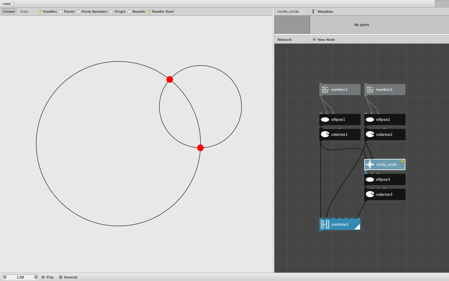The width and height of the screenshot is (449, 281).
Task: Enable the Point Numbers checkbox
Action: tap(79, 12)
